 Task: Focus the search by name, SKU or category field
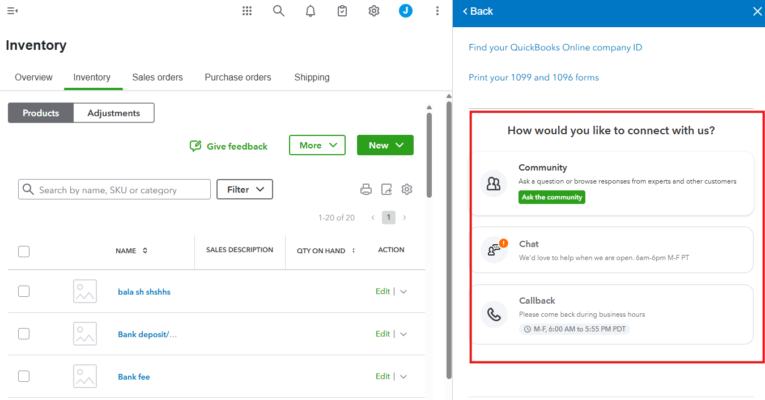[114, 189]
